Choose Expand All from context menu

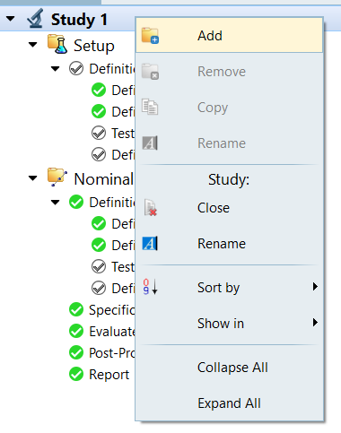[x=230, y=403]
